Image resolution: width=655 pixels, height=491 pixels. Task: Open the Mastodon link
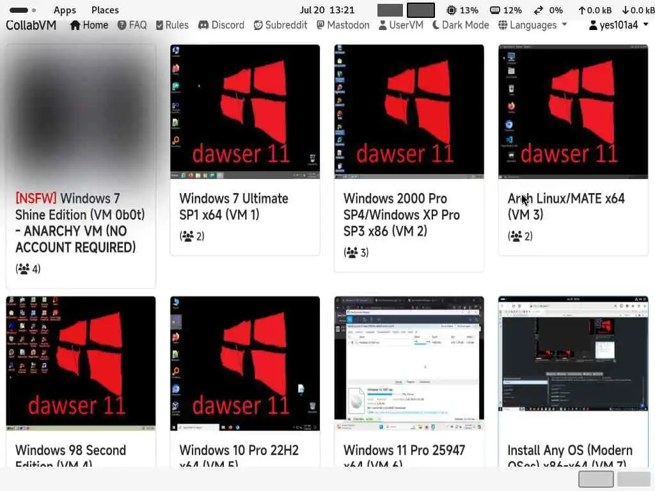coord(343,25)
